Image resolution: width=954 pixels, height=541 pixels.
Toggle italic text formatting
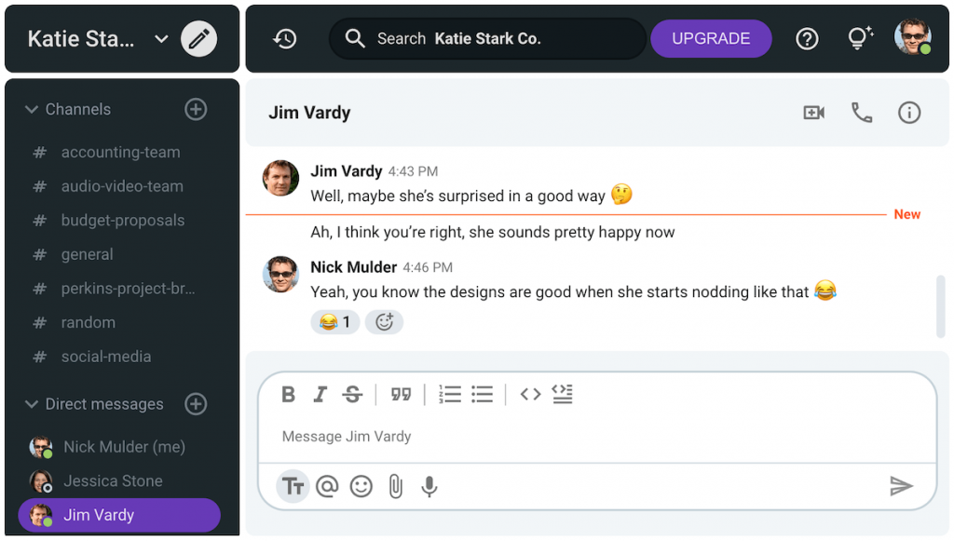[x=320, y=395]
